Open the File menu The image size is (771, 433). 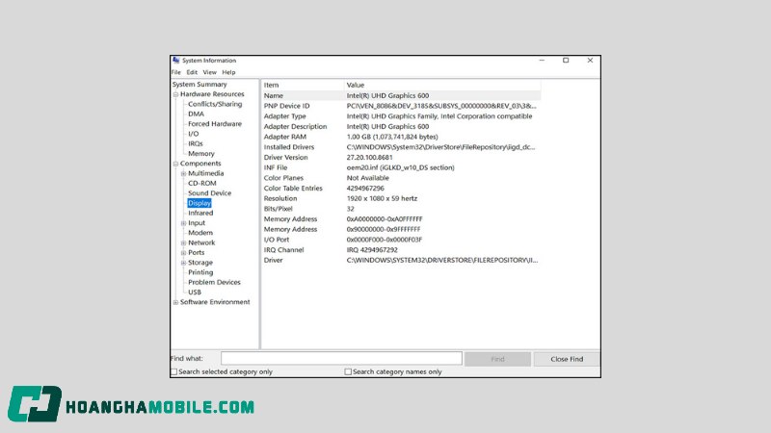pos(176,72)
